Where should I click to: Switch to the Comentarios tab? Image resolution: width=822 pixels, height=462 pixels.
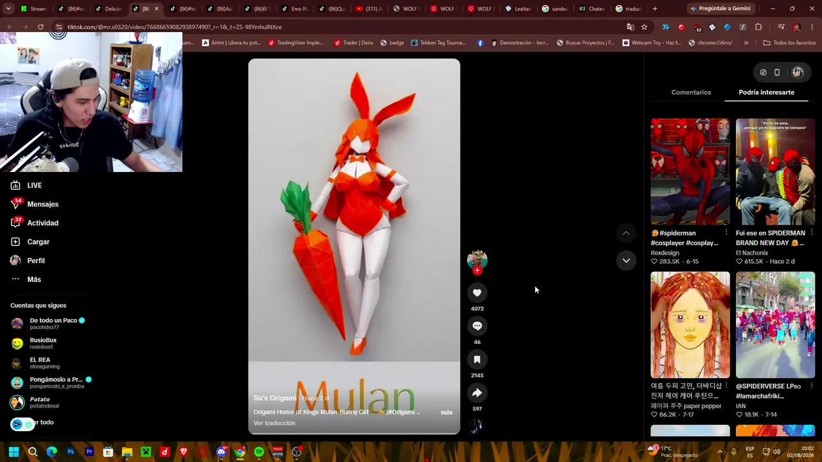click(x=691, y=92)
